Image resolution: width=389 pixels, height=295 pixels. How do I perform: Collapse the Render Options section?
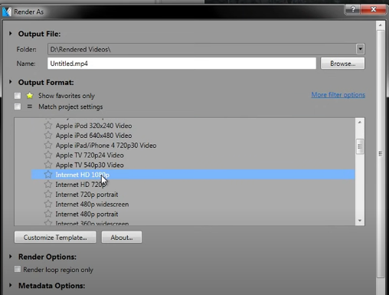11,257
